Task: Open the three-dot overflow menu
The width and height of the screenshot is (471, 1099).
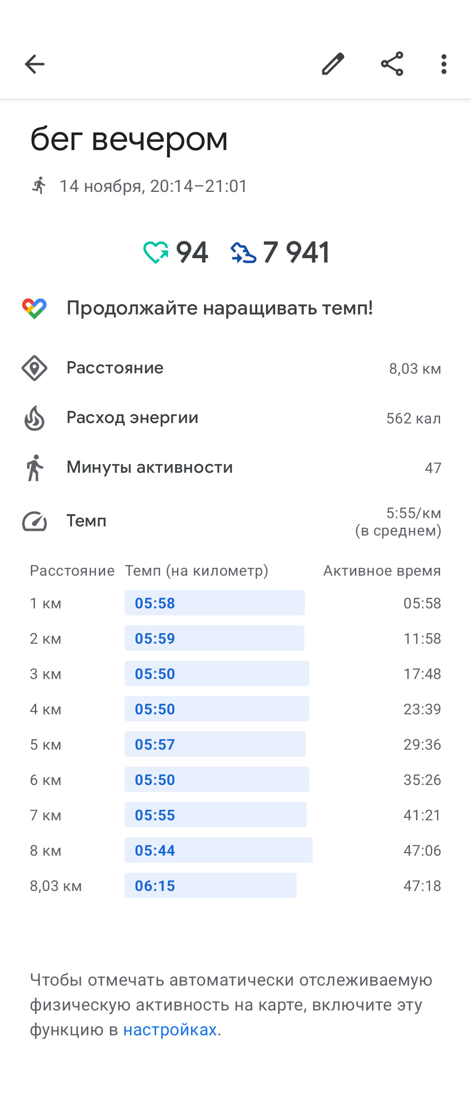Action: (444, 64)
